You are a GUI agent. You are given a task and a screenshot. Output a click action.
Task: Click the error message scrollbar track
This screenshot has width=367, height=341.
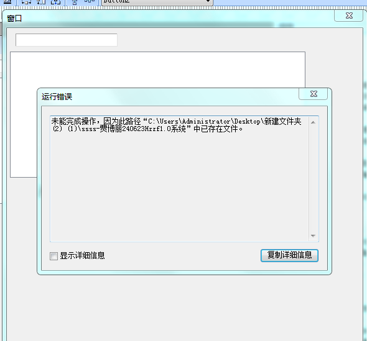pyautogui.click(x=313, y=179)
